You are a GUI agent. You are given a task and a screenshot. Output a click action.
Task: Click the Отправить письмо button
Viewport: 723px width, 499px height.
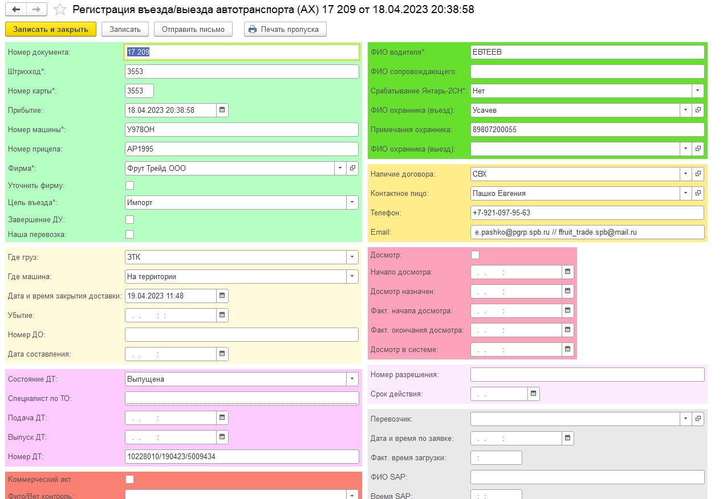pos(193,29)
